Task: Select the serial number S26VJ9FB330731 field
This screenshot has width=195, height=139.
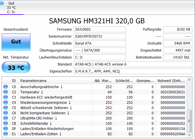Action: 100,36
